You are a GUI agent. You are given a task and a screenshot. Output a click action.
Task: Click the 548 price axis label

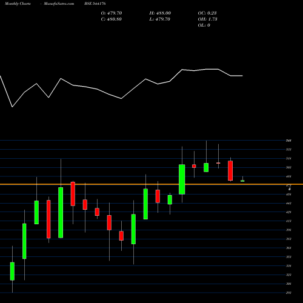pyautogui.click(x=288, y=141)
